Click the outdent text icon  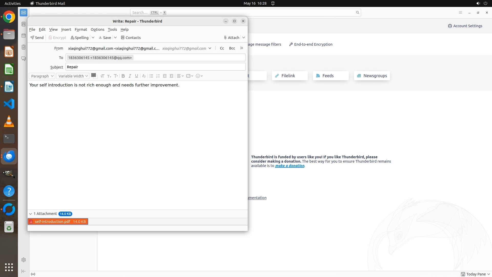click(165, 76)
